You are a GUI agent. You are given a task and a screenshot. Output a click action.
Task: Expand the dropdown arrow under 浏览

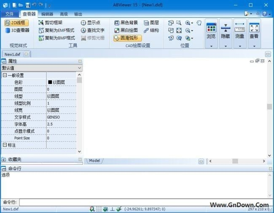[211, 46]
